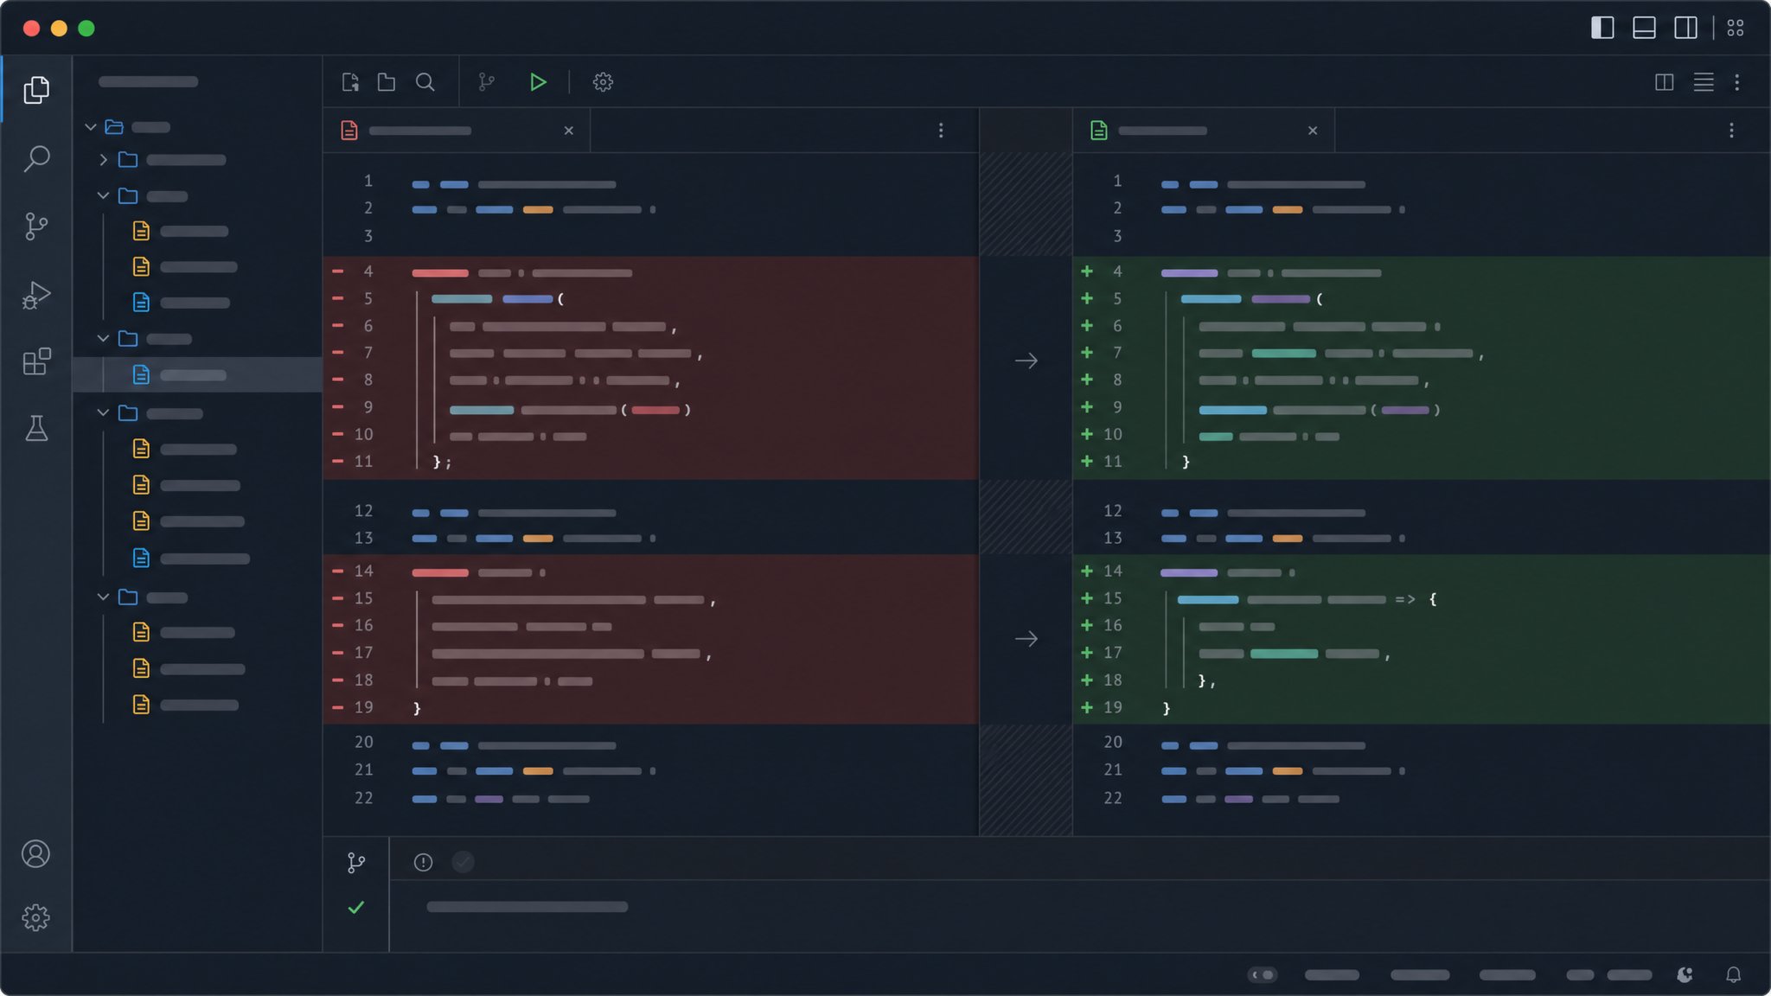Click the minus marker on removed line 4
This screenshot has width=1771, height=996.
point(338,271)
